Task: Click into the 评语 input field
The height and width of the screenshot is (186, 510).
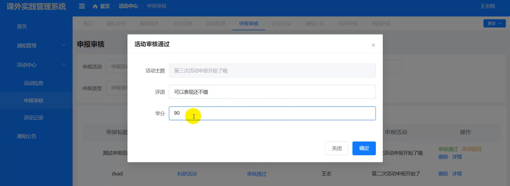Action: click(272, 92)
